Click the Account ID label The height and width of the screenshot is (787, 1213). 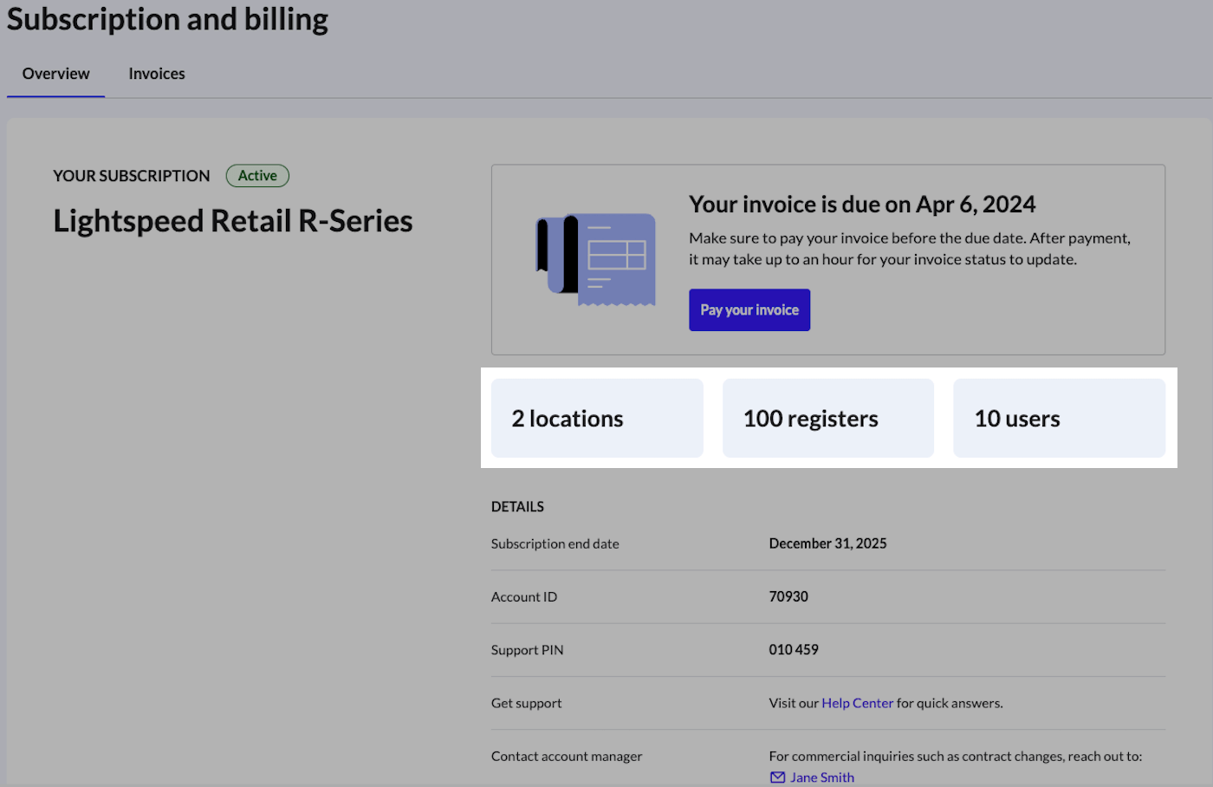pyautogui.click(x=524, y=597)
